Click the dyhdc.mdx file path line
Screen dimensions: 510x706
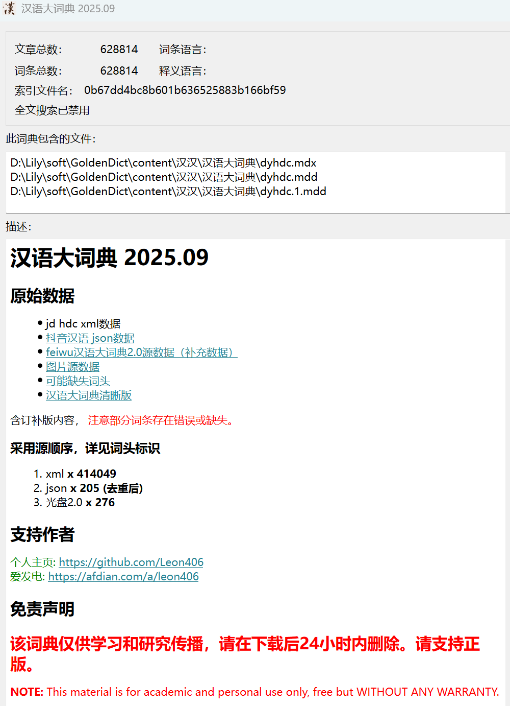coord(163,163)
